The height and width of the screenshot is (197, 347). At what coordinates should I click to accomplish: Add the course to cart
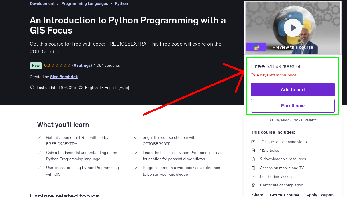tap(293, 90)
